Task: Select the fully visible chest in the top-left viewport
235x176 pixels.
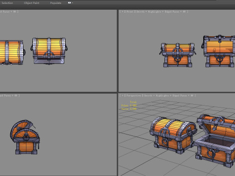Action: point(49,51)
